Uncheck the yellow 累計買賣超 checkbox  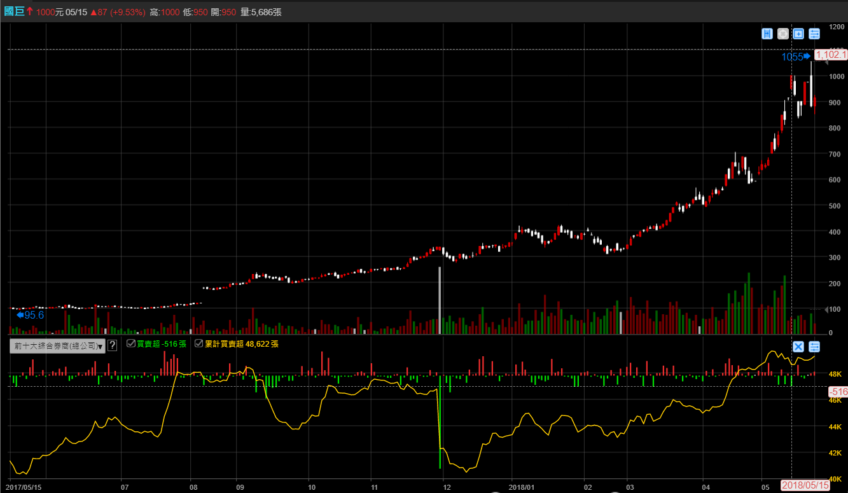tap(198, 344)
